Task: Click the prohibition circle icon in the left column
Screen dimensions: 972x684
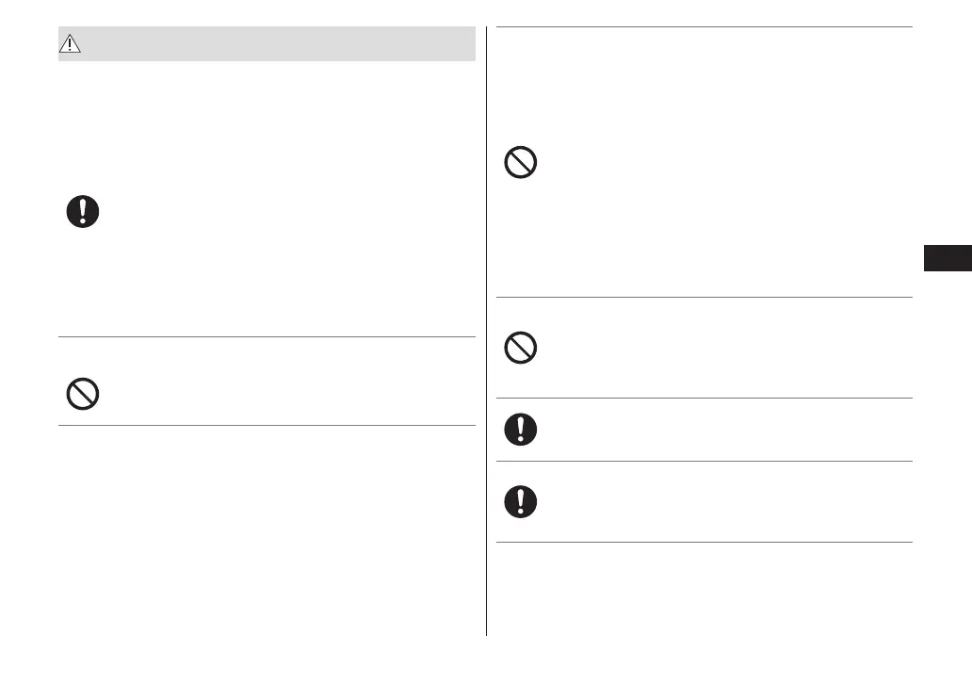Action: (x=83, y=393)
